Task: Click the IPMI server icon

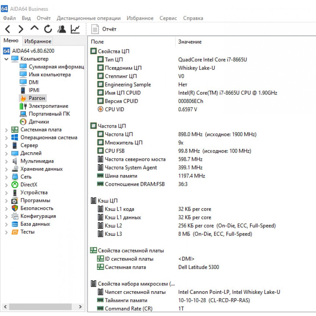Action: click(23, 90)
